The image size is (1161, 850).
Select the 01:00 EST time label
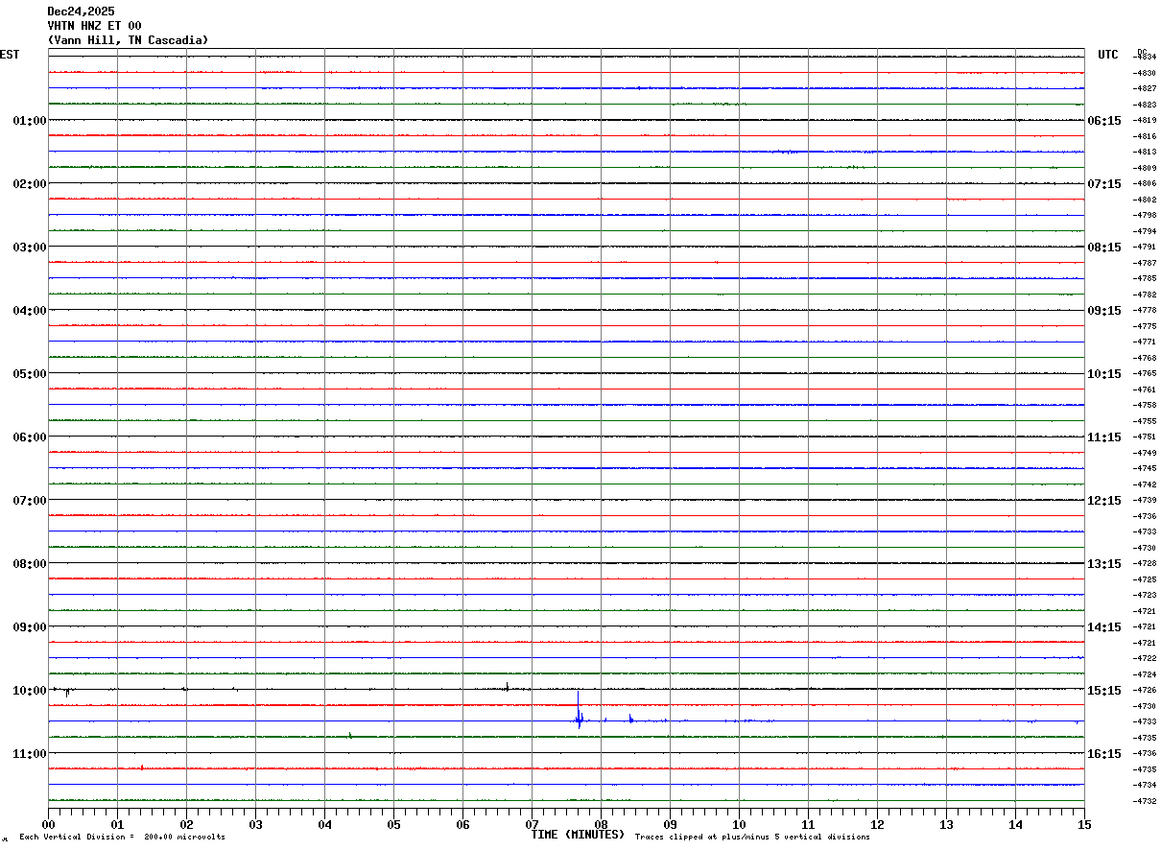coord(29,121)
